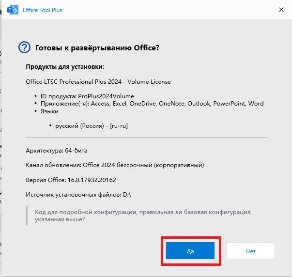Click the Office Tool Plus title text
Image resolution: width=292 pixels, height=277 pixels.
42,10
